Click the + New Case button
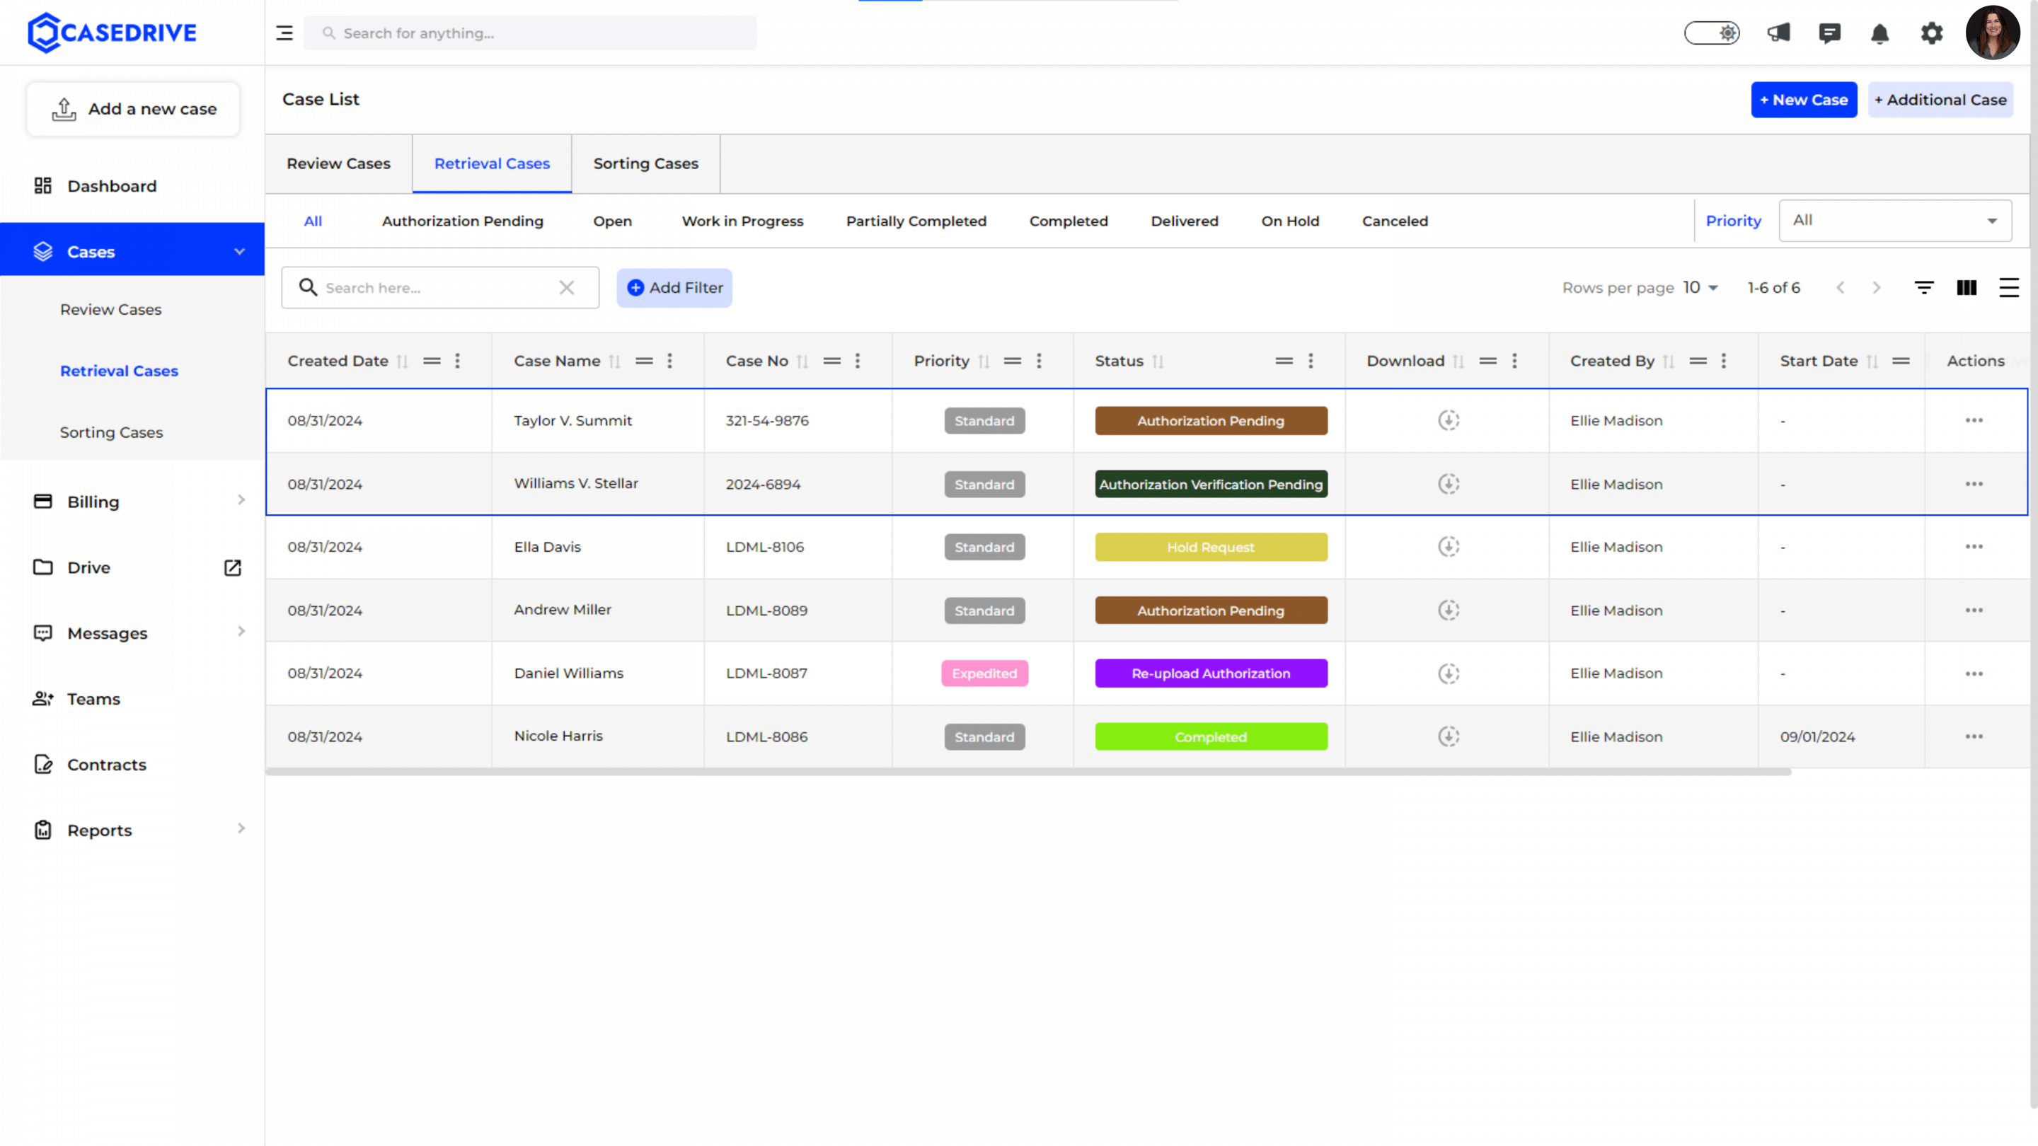Screen dimensions: 2038x1146 [1804, 100]
